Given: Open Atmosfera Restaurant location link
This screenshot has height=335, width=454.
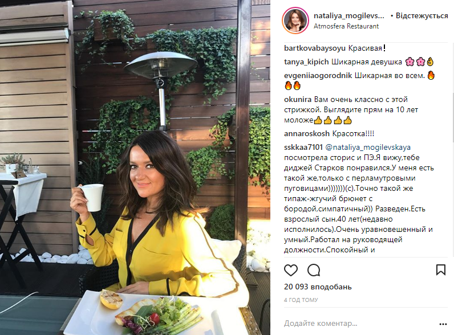Looking at the screenshot, I should pos(346,26).
